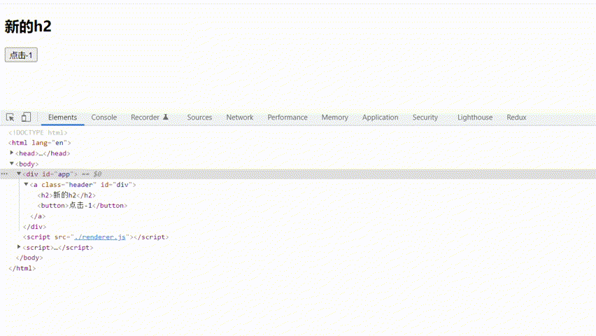
Task: Open the Network tab
Action: point(239,117)
